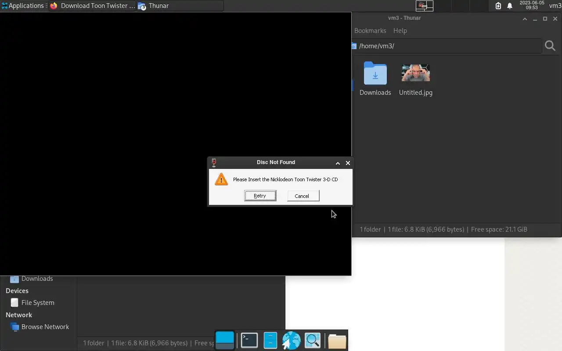Launch the web browser globe dock icon

(291, 340)
